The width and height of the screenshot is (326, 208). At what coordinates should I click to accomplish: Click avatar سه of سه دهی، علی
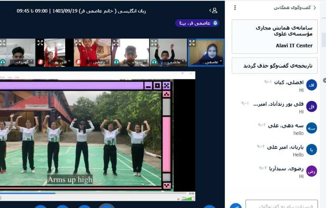point(312,128)
